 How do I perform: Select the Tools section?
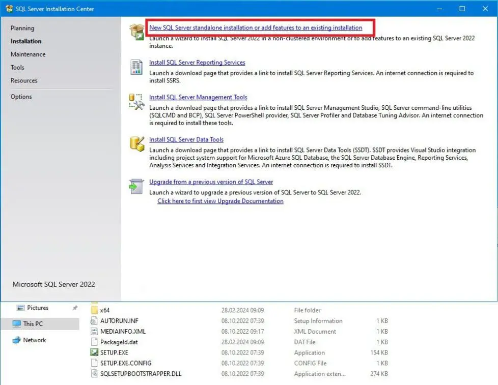point(17,67)
